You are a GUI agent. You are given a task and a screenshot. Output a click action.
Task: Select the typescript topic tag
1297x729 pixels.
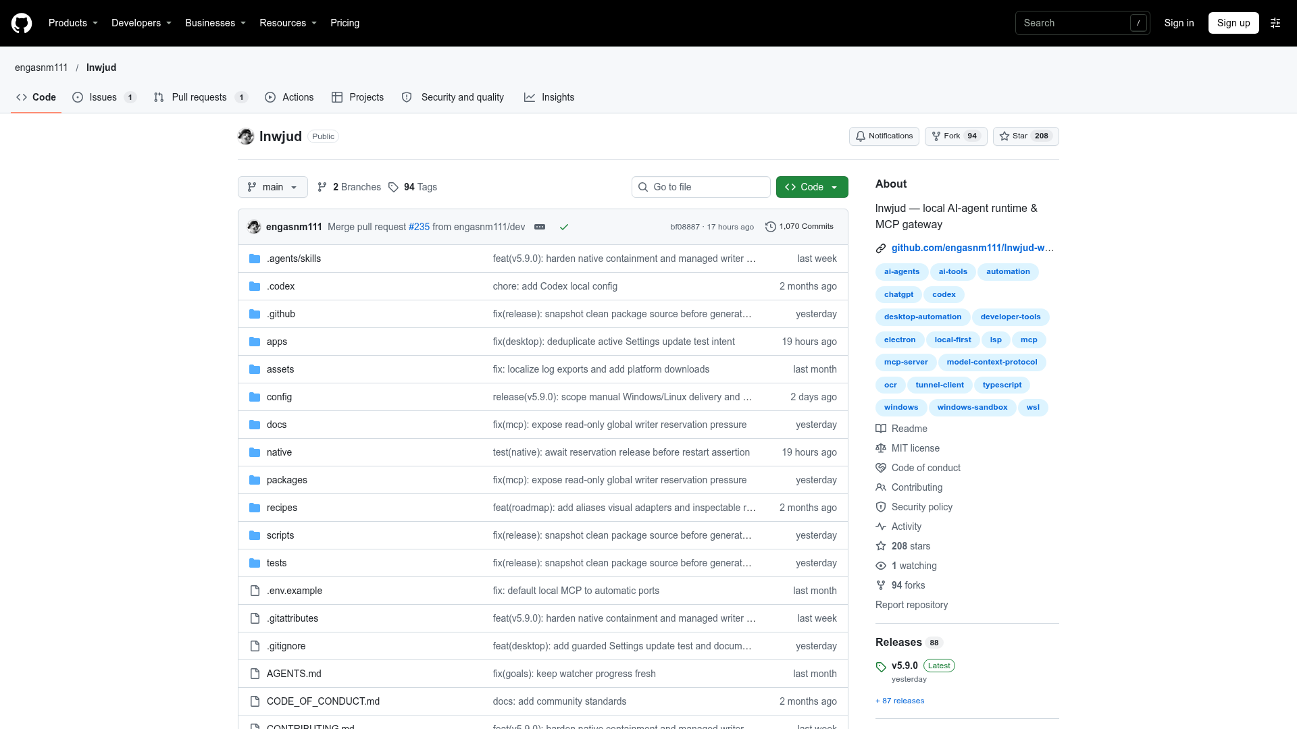(1002, 385)
